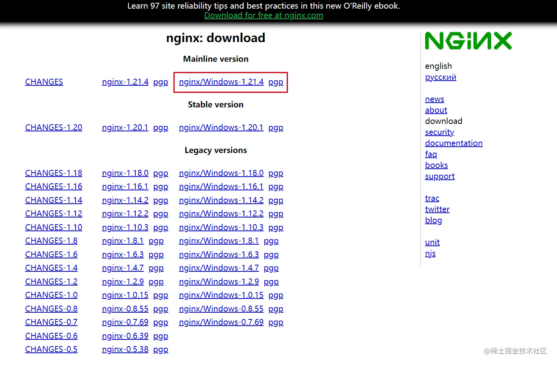557x365 pixels.
Task: Select the 'Legacy versions' heading text
Action: (x=216, y=150)
